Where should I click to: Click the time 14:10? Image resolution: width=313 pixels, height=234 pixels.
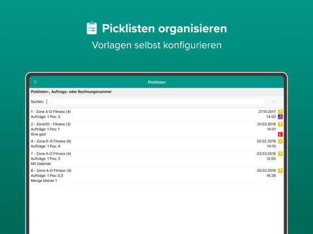(x=271, y=146)
